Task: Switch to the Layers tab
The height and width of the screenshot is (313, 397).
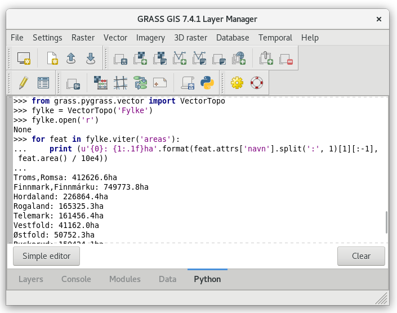Action: 31,279
